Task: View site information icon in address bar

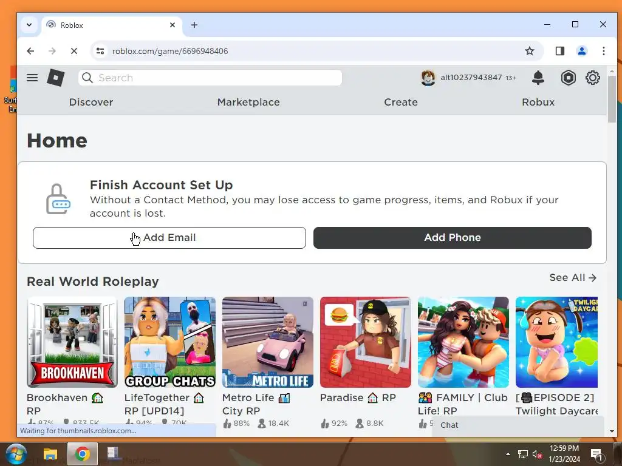Action: tap(100, 51)
